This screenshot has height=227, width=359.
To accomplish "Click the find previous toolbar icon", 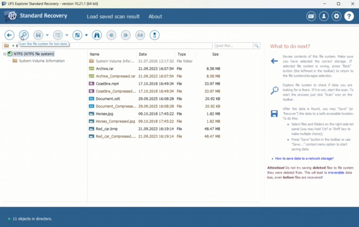I will click(x=111, y=35).
